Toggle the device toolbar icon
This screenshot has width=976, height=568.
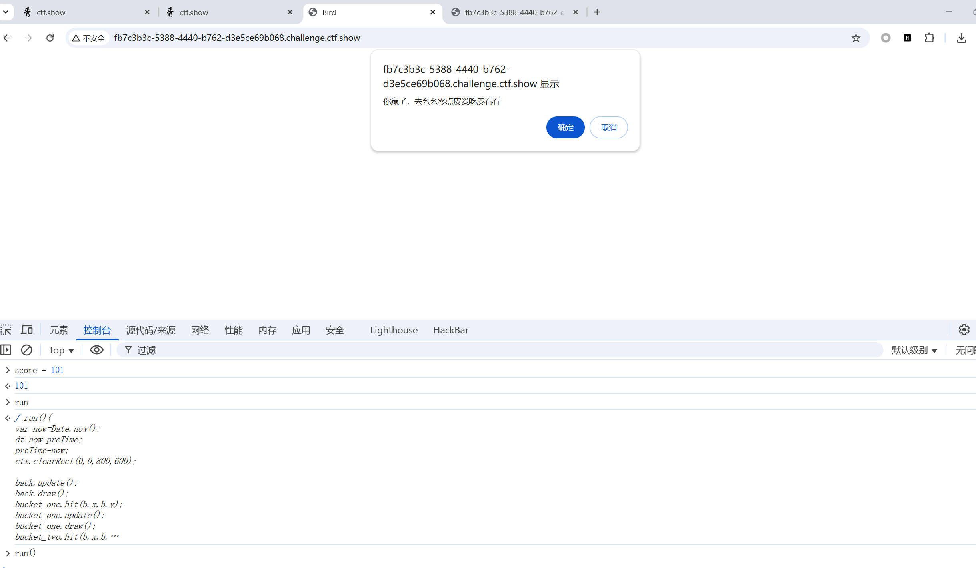click(27, 330)
